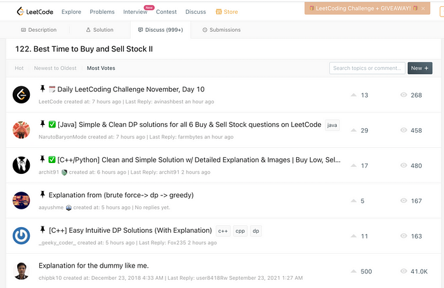This screenshot has width=444, height=288.
Task: Switch to the Solution tab
Action: click(100, 30)
